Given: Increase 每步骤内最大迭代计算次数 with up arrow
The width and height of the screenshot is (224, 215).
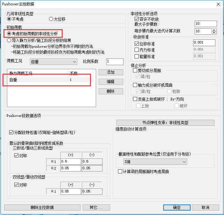Looking at the screenshot, I should pyautogui.click(x=214, y=30).
